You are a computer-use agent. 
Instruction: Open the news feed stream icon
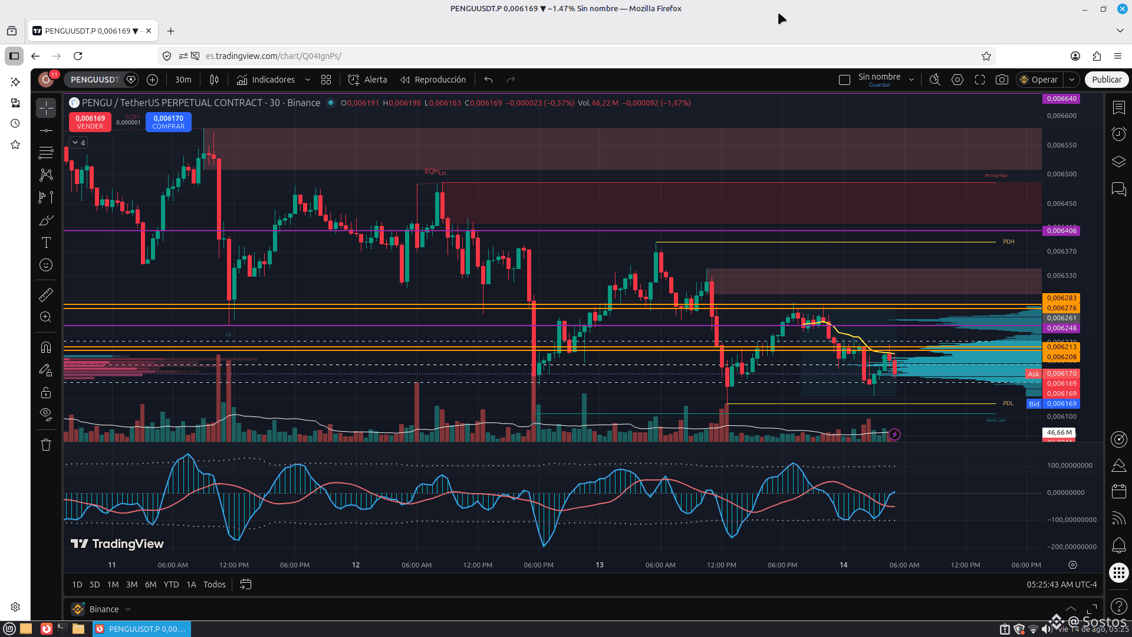point(1118,518)
